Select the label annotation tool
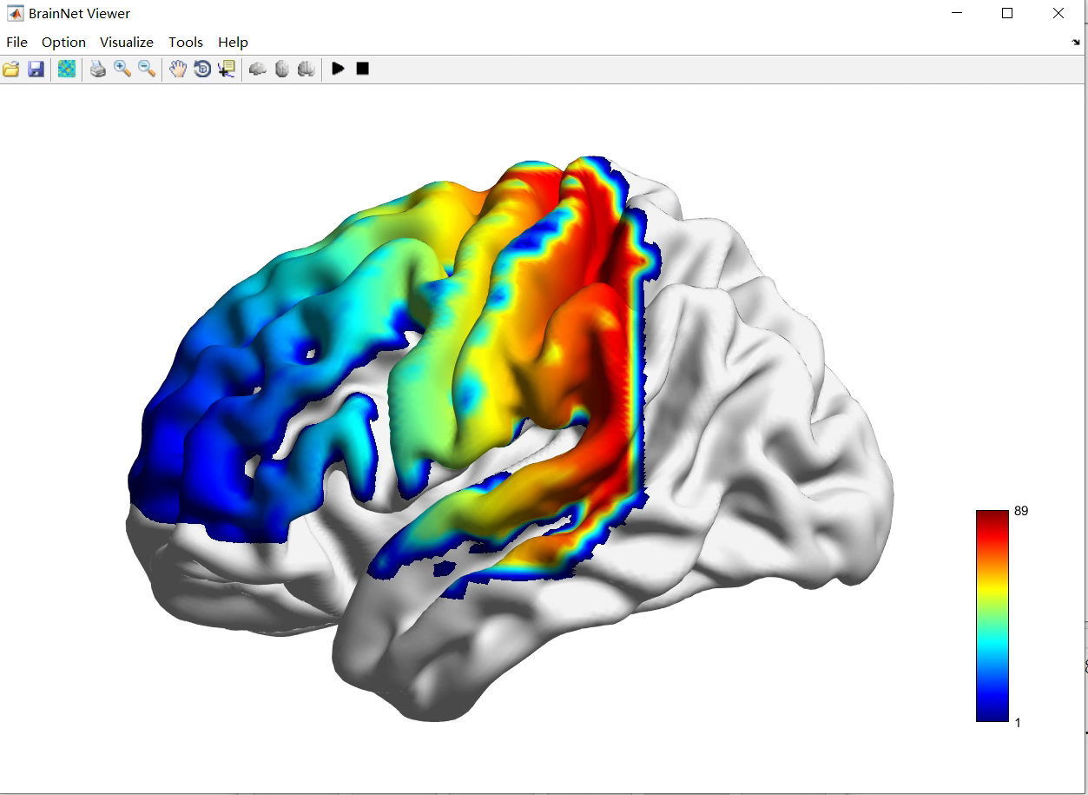 [x=226, y=69]
